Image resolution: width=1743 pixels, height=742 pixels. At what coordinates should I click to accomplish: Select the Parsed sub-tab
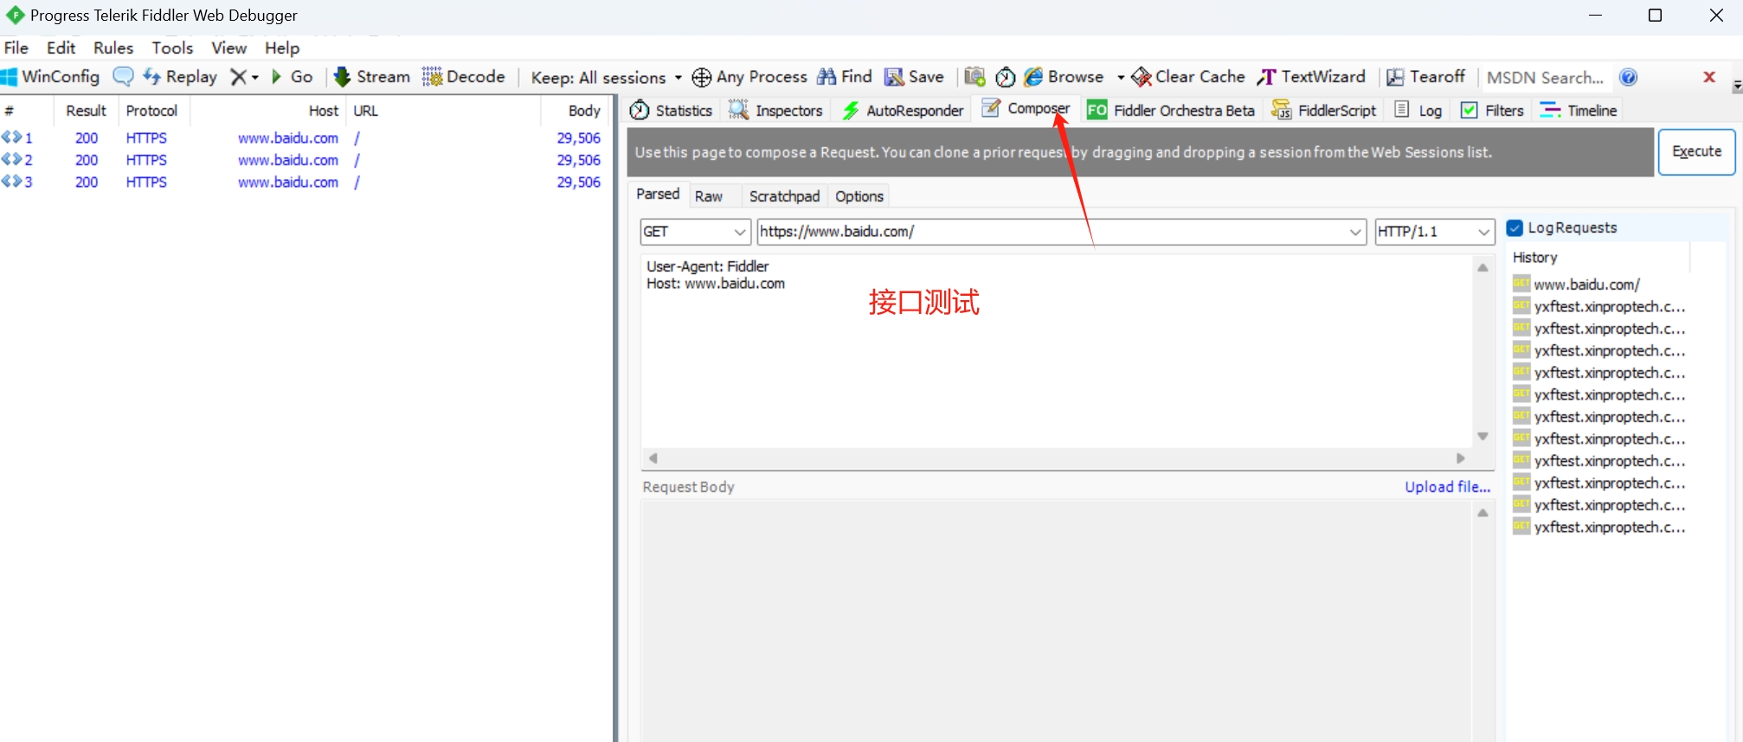pyautogui.click(x=658, y=195)
